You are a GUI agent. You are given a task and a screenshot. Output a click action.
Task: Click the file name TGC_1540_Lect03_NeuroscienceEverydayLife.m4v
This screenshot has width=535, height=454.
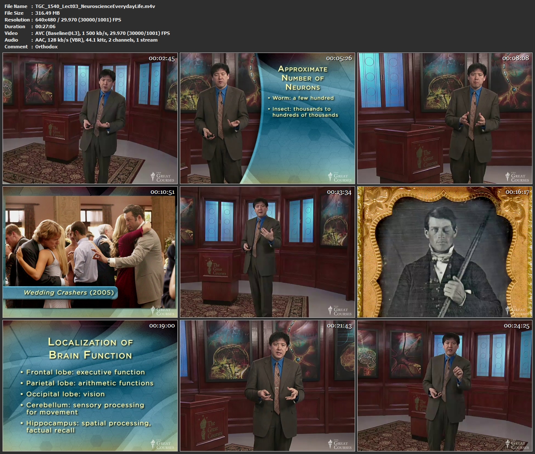pyautogui.click(x=95, y=6)
